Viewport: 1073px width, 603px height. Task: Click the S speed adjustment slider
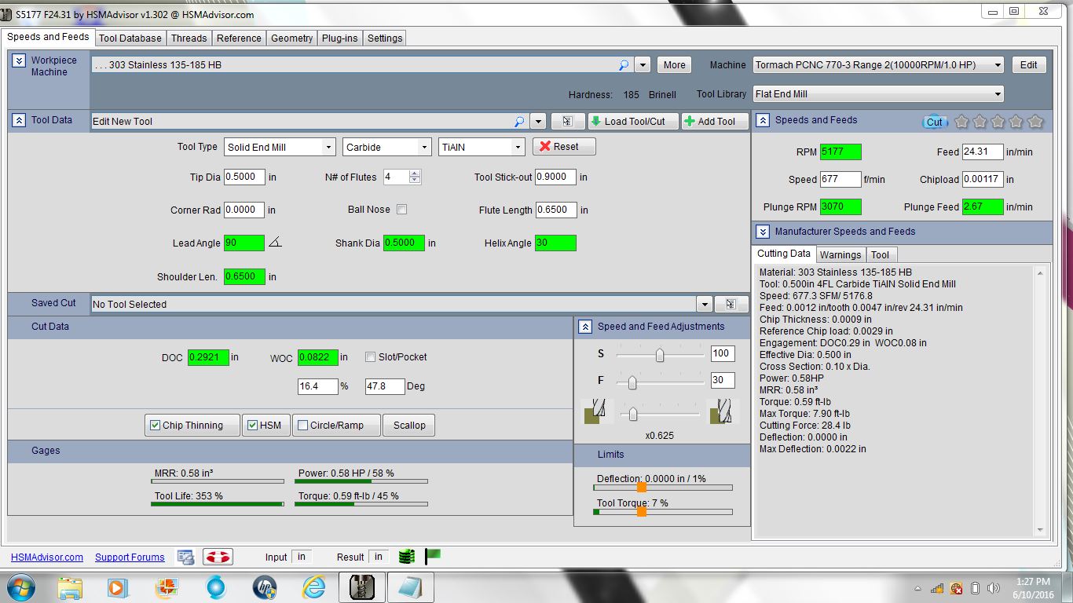[x=660, y=356]
